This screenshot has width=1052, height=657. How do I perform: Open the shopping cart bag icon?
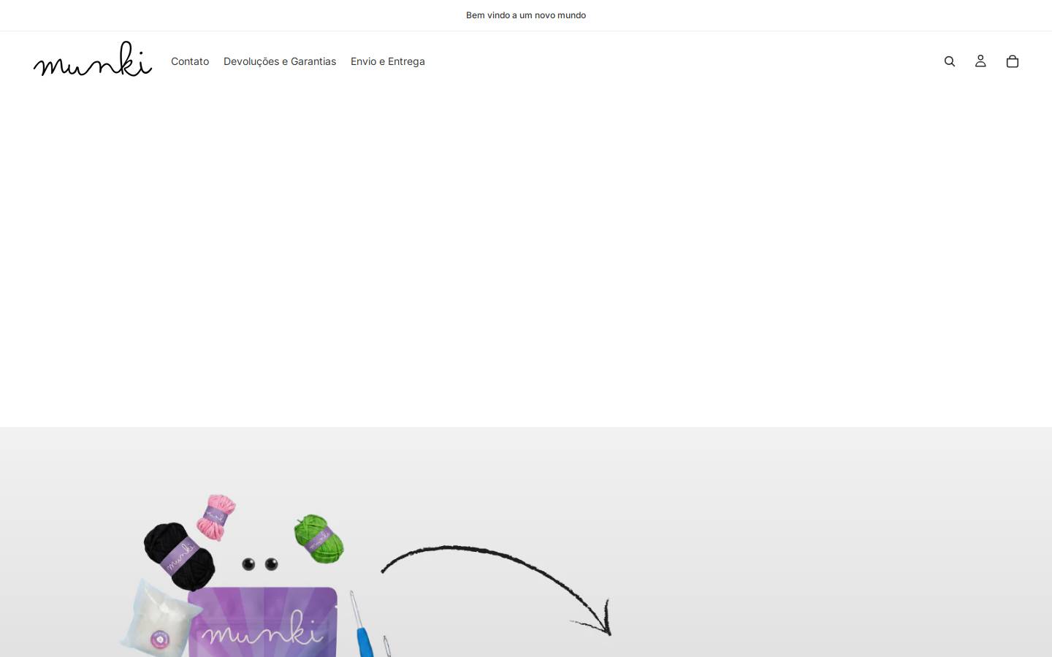[1012, 61]
